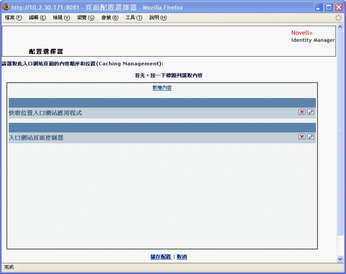Click the 新增內容 link

[x=162, y=88]
